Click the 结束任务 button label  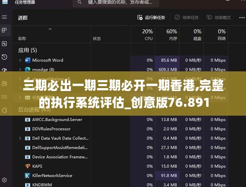coord(190,17)
